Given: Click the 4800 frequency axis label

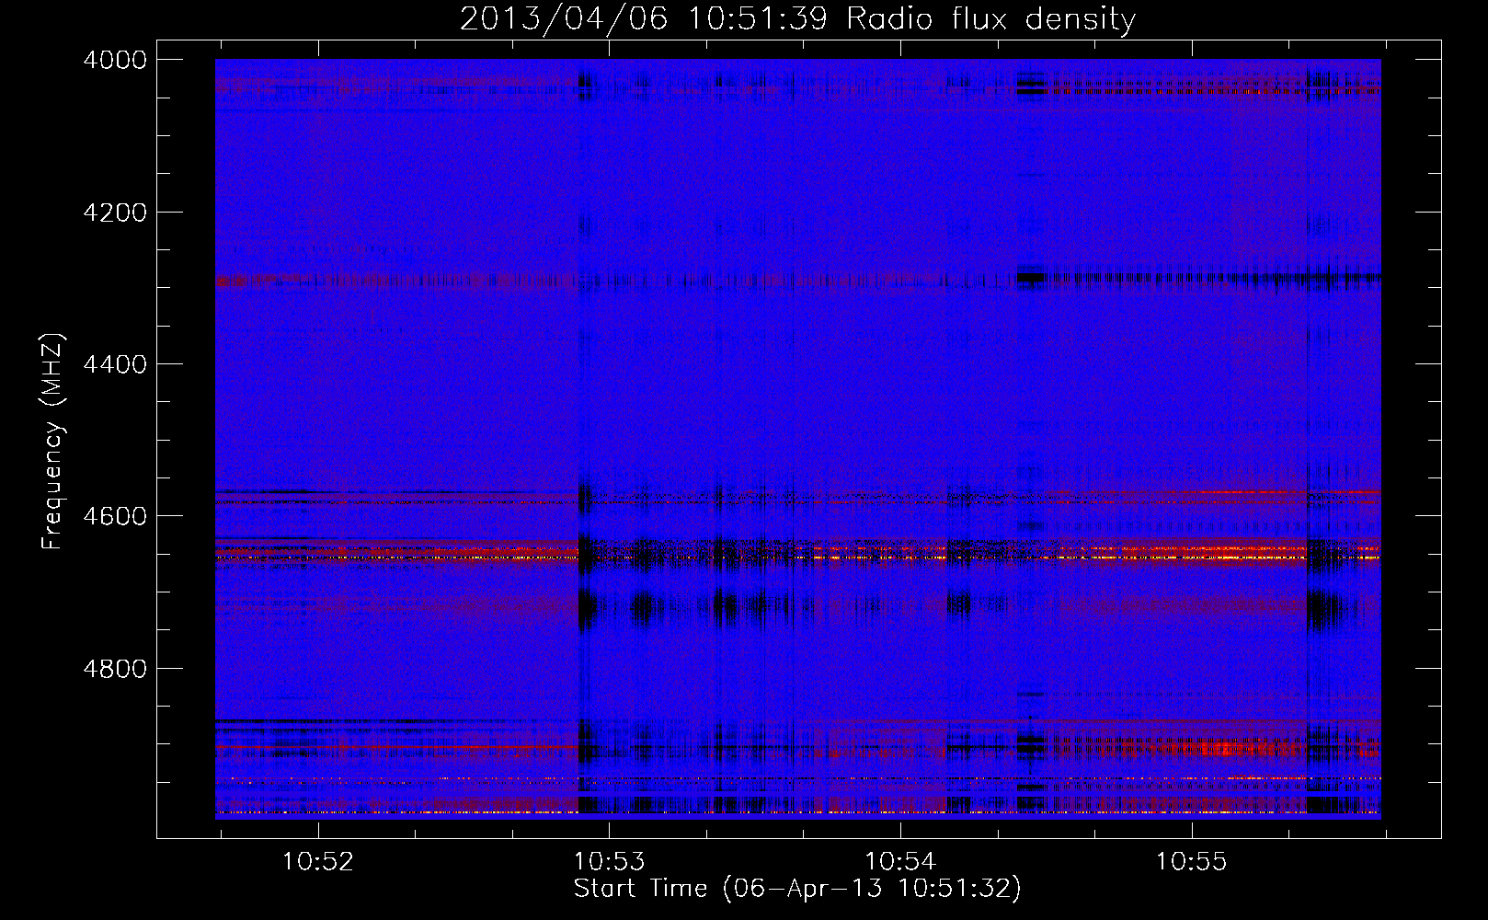Looking at the screenshot, I should coord(115,669).
